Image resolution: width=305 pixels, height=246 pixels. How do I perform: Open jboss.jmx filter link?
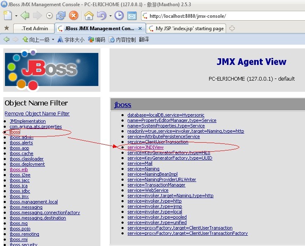click(19, 196)
